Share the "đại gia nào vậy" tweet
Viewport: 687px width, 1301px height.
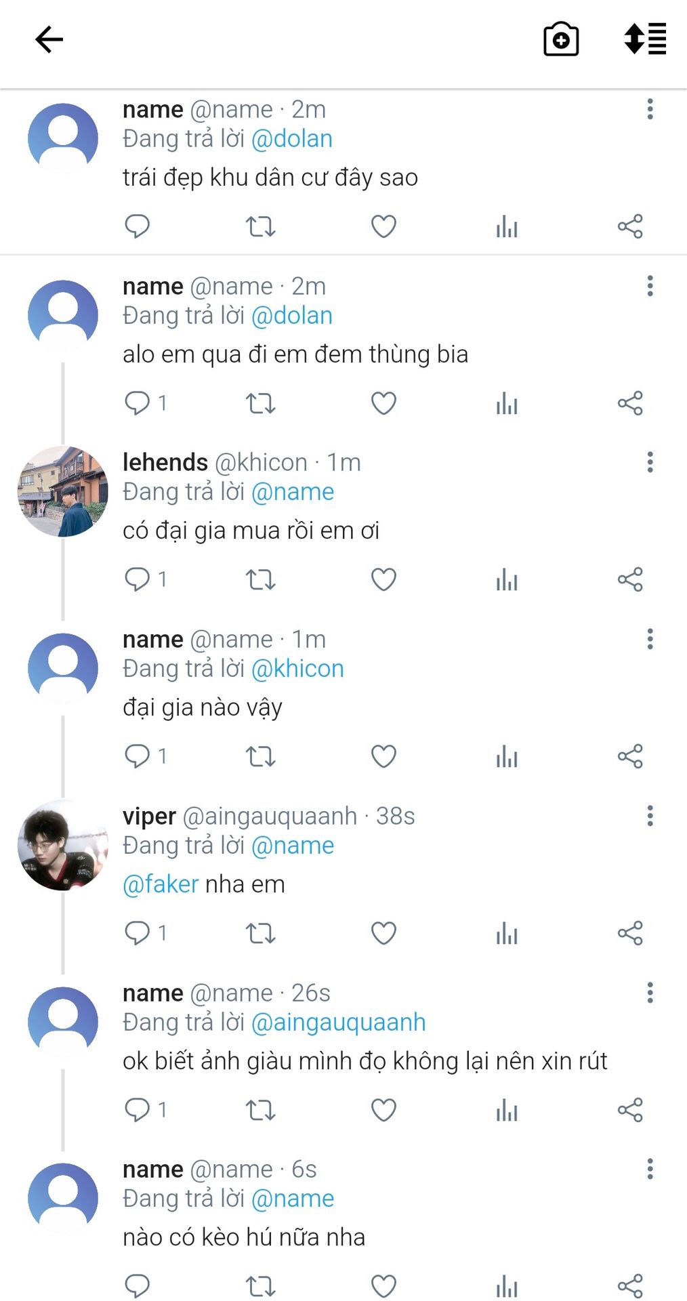point(629,756)
